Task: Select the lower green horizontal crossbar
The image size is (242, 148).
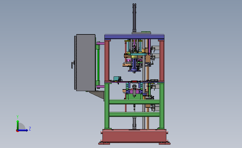Action: pos(134,114)
